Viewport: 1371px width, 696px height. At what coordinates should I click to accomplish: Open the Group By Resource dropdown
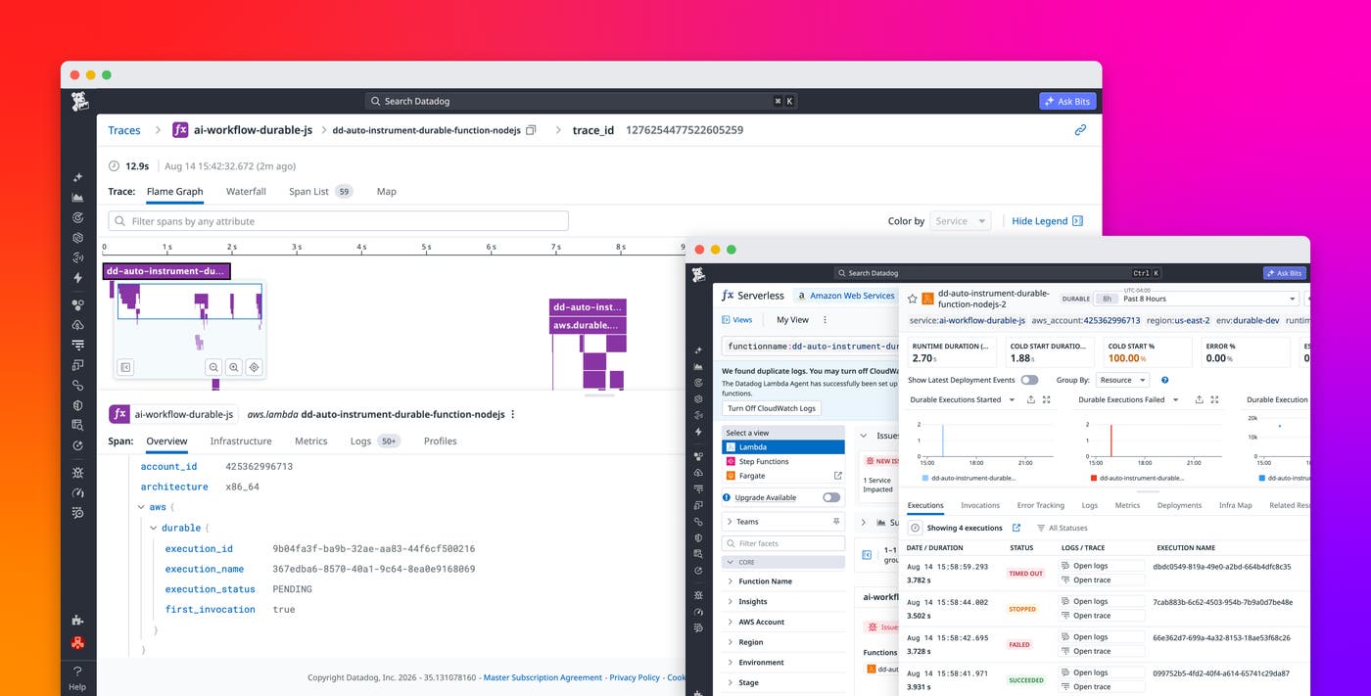1124,380
